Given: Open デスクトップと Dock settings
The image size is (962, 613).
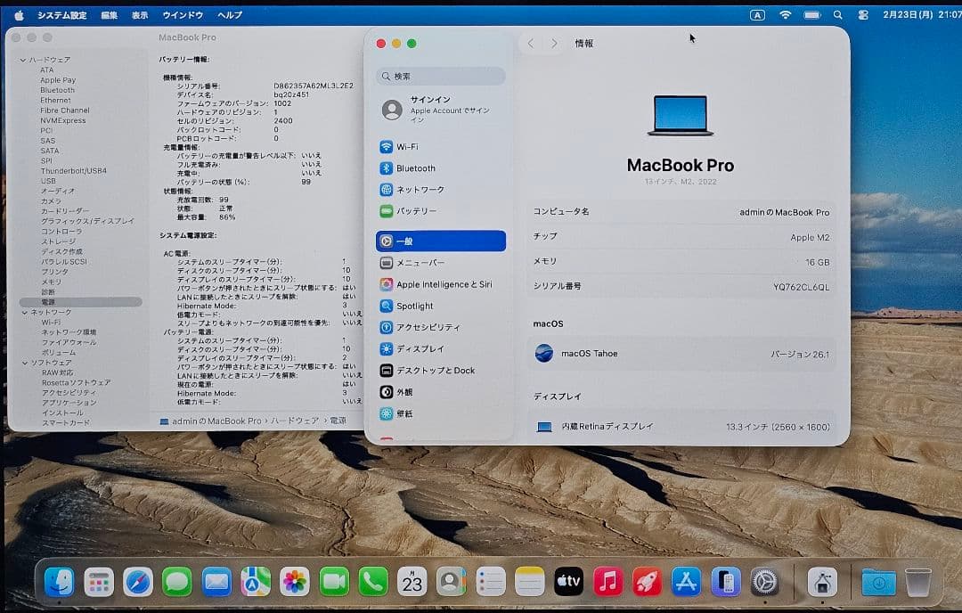Looking at the screenshot, I should pyautogui.click(x=441, y=370).
